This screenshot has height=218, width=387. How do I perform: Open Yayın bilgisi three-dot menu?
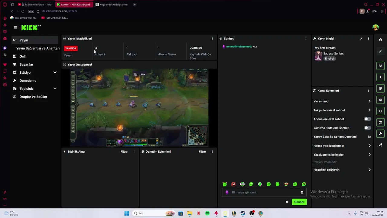click(368, 39)
